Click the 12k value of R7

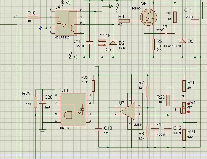pyautogui.click(x=141, y=87)
